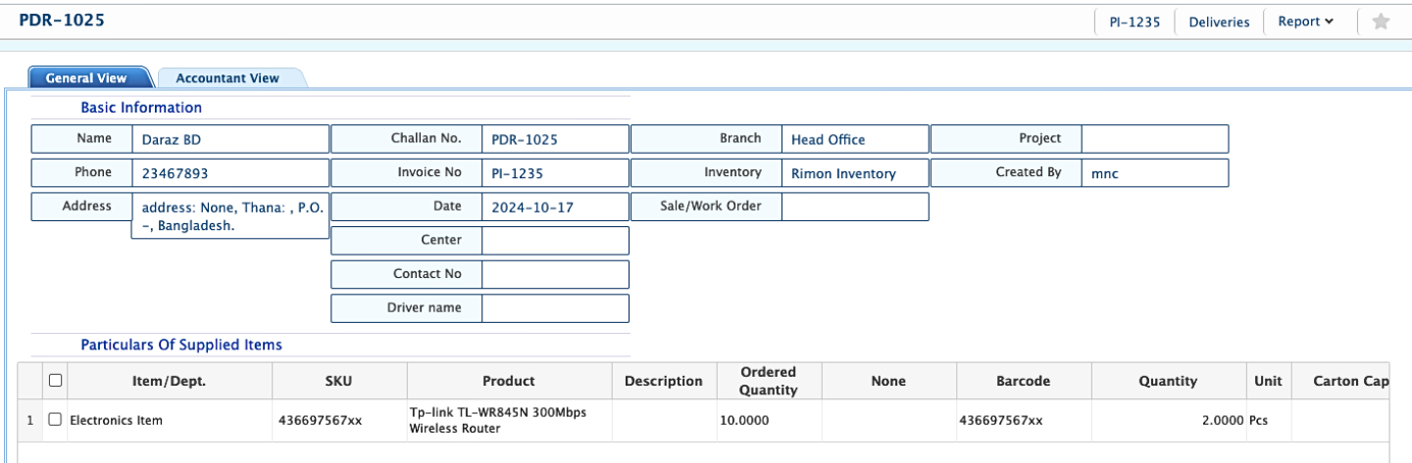Open the Report dropdown menu
The height and width of the screenshot is (463, 1412).
[1305, 22]
